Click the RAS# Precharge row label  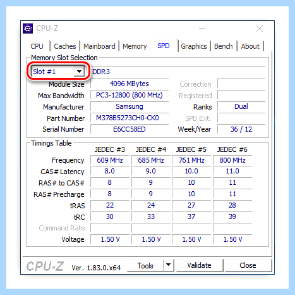(x=59, y=194)
